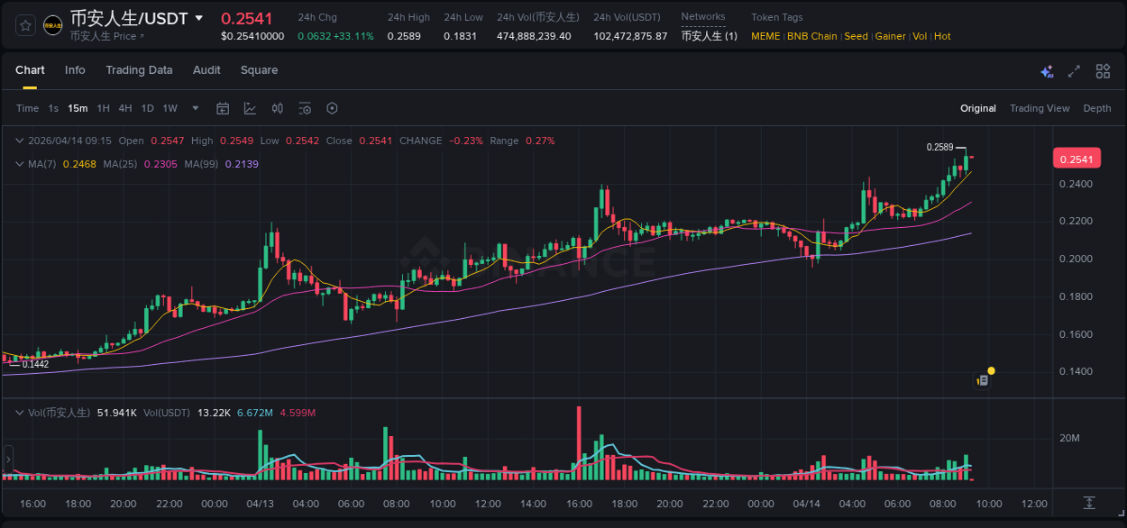Click the order panel icon near the chart edge
This screenshot has height=528, width=1127.
[x=981, y=379]
